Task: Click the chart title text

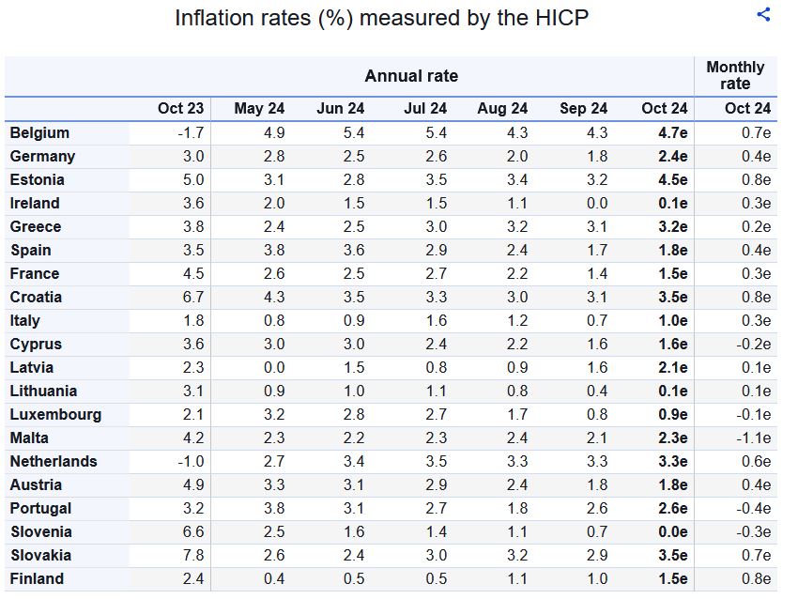Action: click(x=381, y=18)
